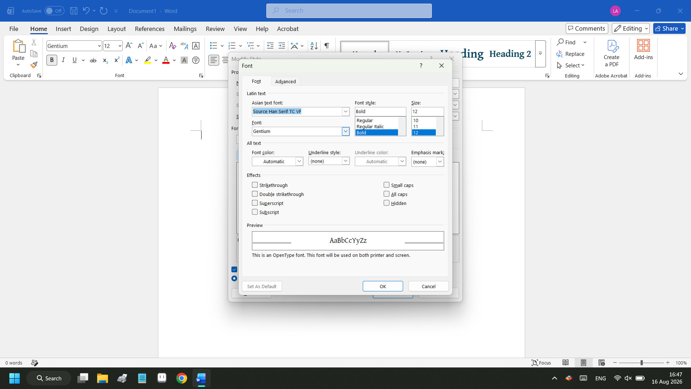Increase paragraph indent
Viewport: 691px width, 389px height.
[282, 46]
